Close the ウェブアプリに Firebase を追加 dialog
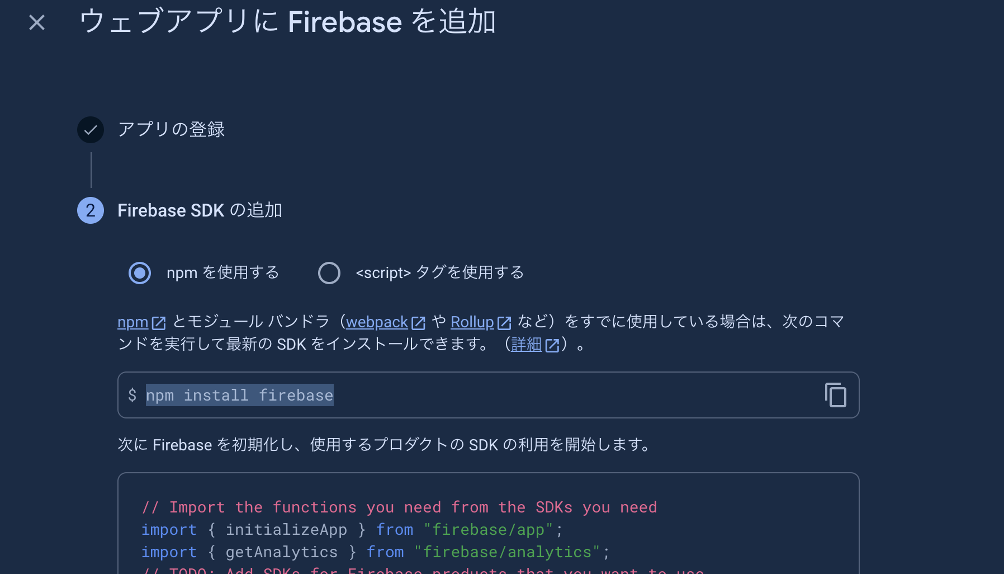This screenshot has height=574, width=1004. point(36,22)
